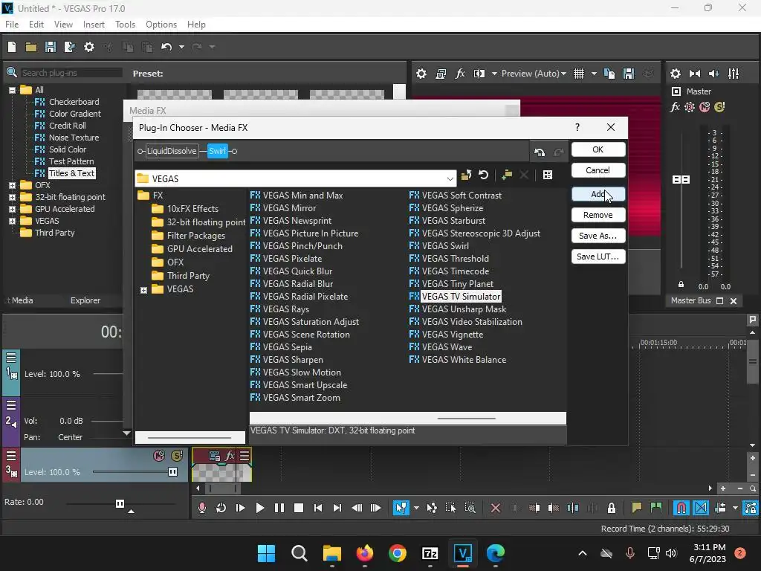Toggle automatic crossfades button
Image resolution: width=761 pixels, height=571 pixels.
(701, 508)
